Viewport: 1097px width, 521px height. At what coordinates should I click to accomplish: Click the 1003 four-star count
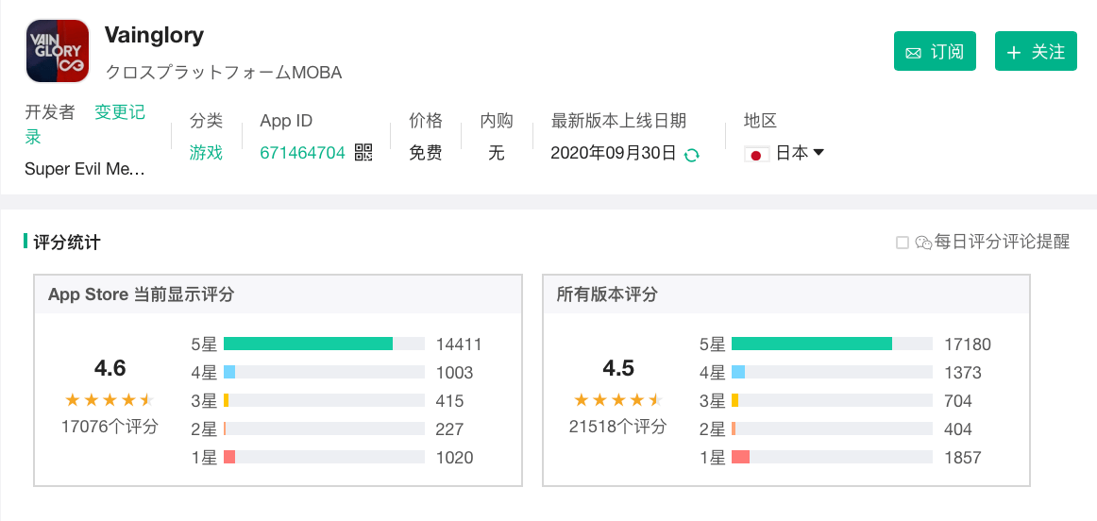455,373
